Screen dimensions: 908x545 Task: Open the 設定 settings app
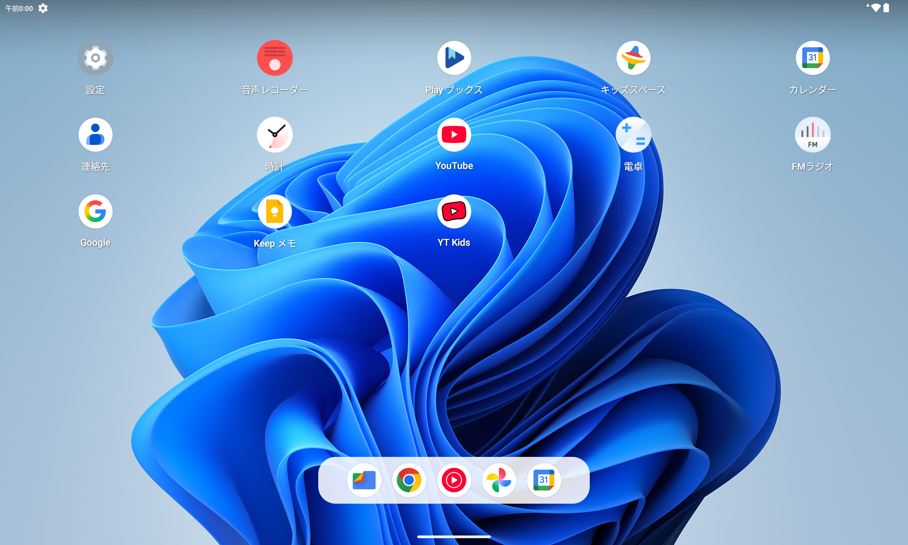[95, 58]
